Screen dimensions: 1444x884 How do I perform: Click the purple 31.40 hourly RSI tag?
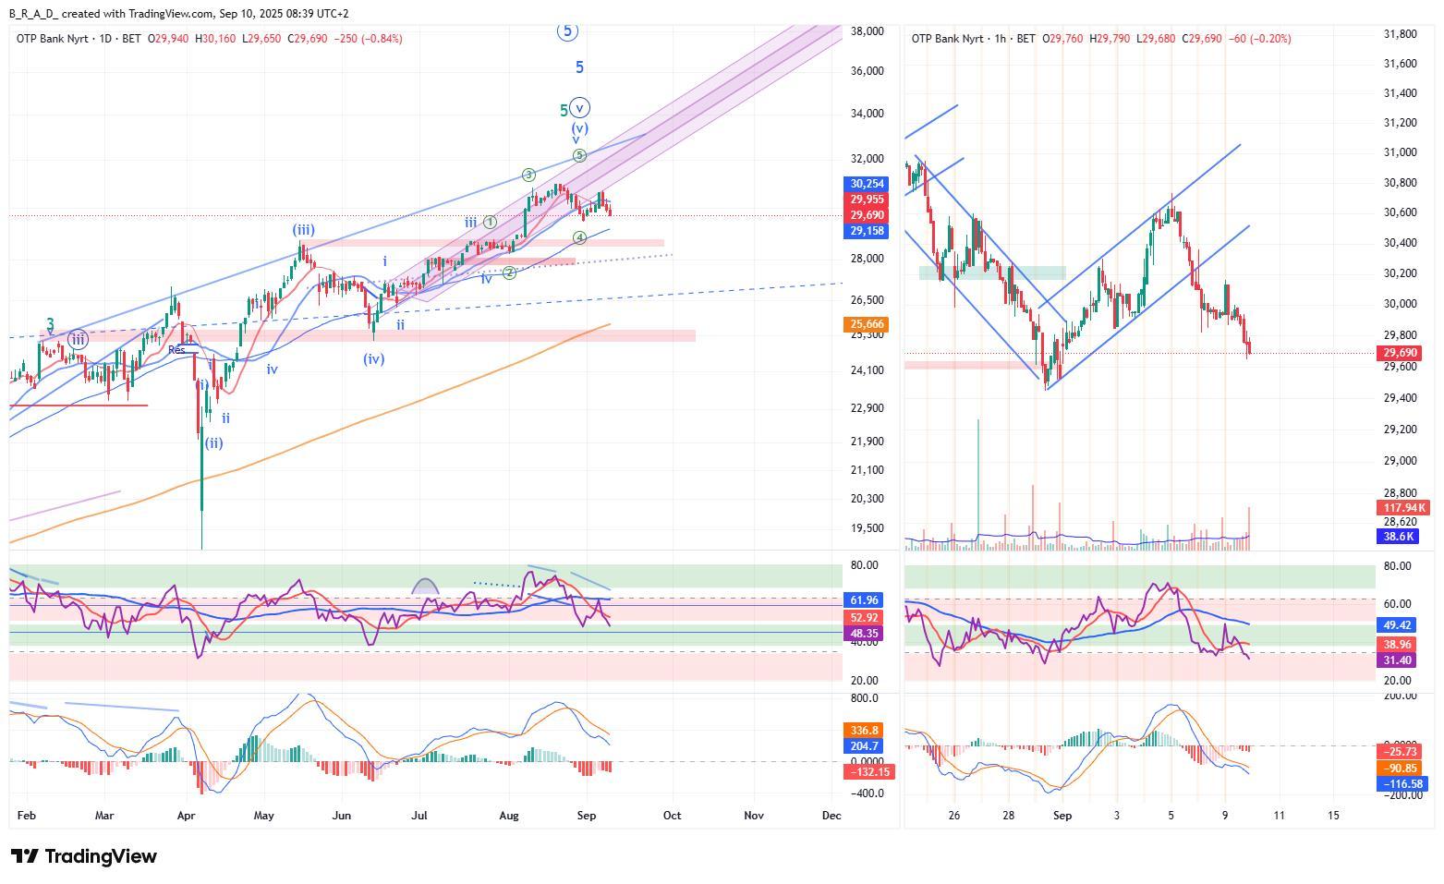(1397, 660)
